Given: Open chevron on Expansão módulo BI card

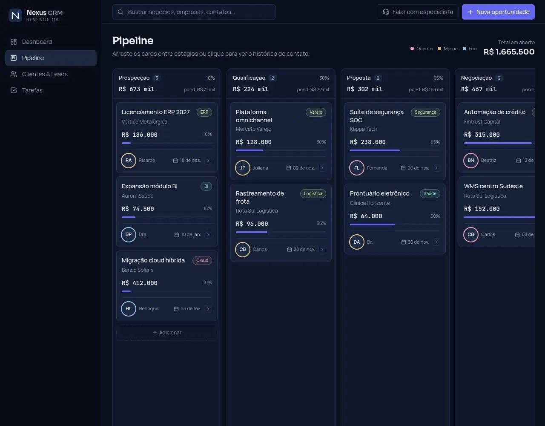Looking at the screenshot, I should [x=208, y=235].
